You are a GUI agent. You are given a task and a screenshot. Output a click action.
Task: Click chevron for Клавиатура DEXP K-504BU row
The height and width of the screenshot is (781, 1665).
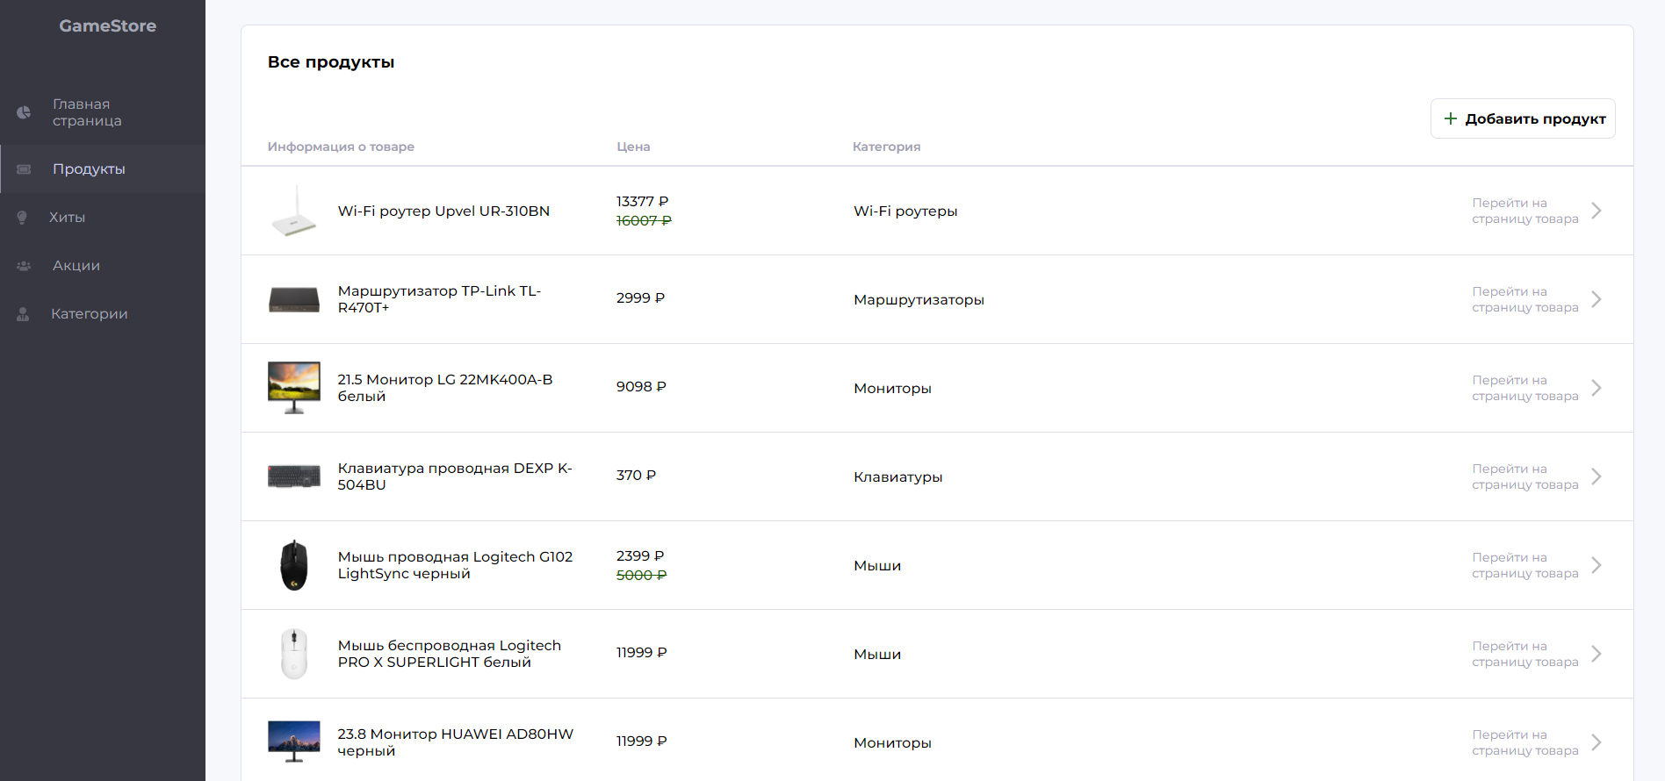[1597, 476]
